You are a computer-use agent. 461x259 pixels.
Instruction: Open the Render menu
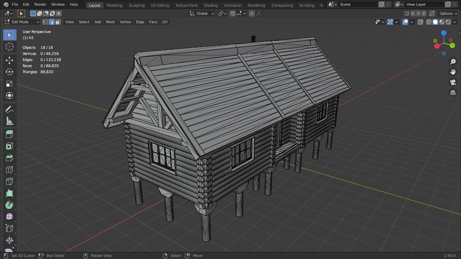point(40,4)
